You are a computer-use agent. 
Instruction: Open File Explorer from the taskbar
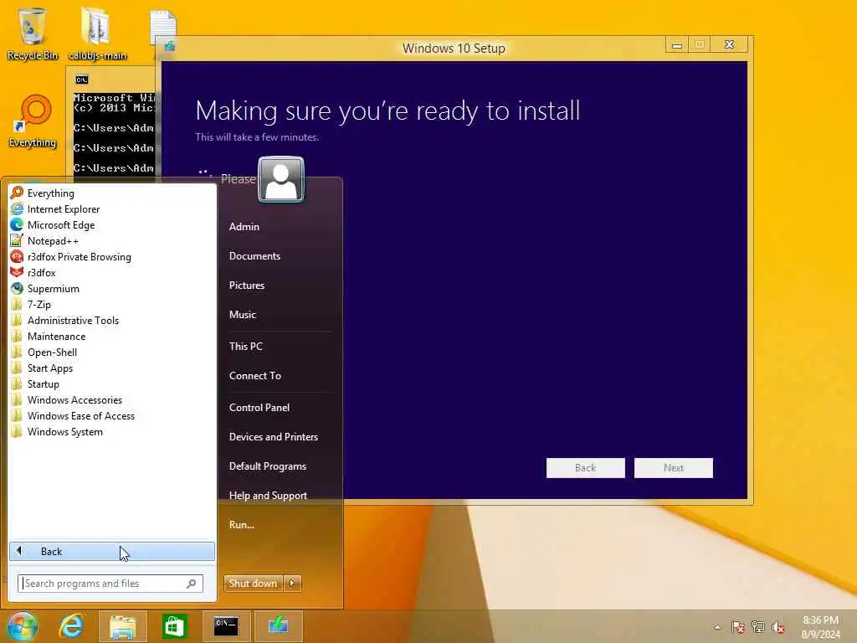click(x=122, y=626)
